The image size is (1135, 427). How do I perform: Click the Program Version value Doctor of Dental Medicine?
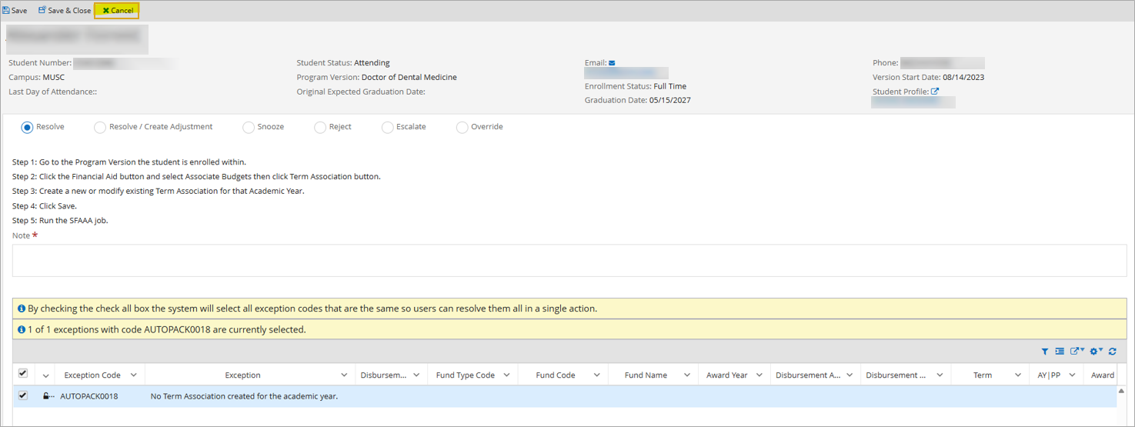[409, 78]
